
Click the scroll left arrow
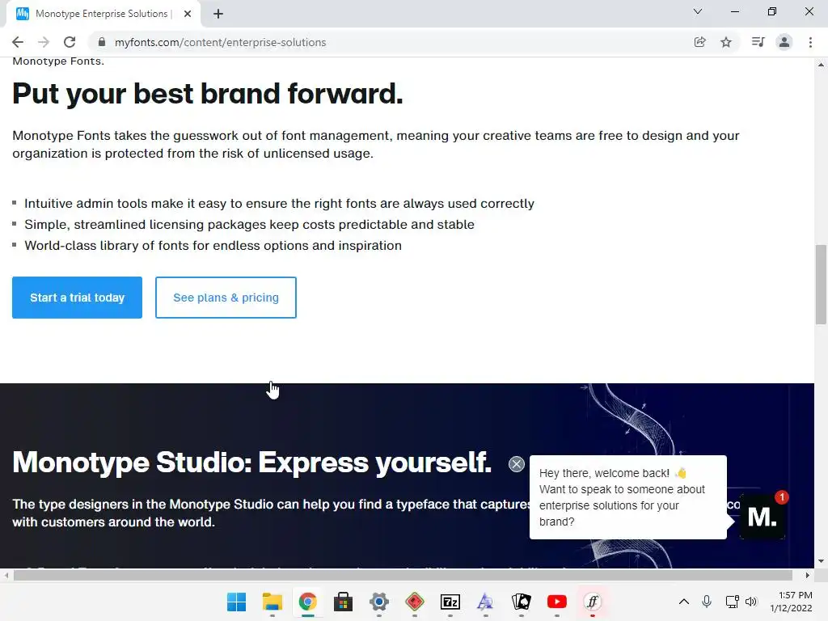(6, 575)
